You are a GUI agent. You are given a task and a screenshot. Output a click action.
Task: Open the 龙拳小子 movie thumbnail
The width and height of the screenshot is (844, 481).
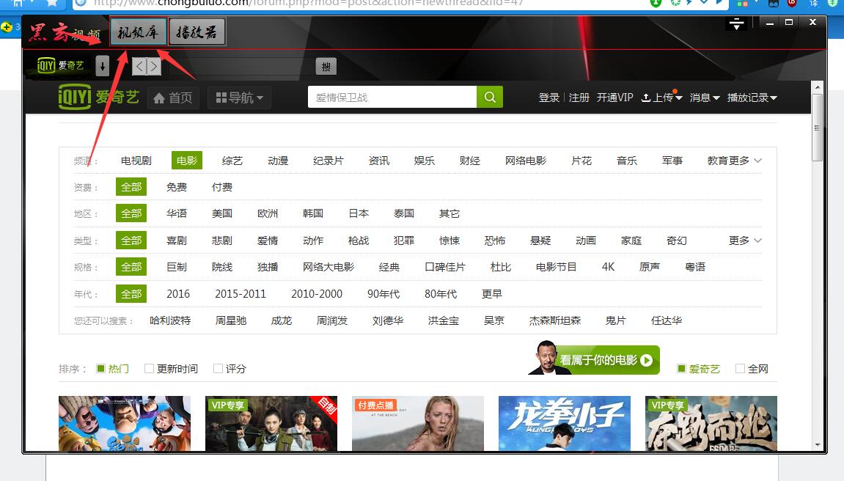[x=564, y=423]
